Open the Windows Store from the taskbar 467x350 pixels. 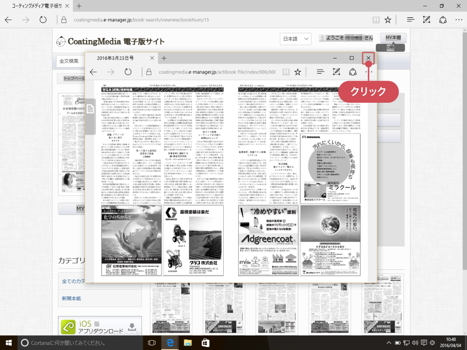point(205,342)
